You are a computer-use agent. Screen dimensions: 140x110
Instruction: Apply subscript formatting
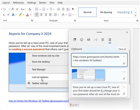click(x=4, y=15)
